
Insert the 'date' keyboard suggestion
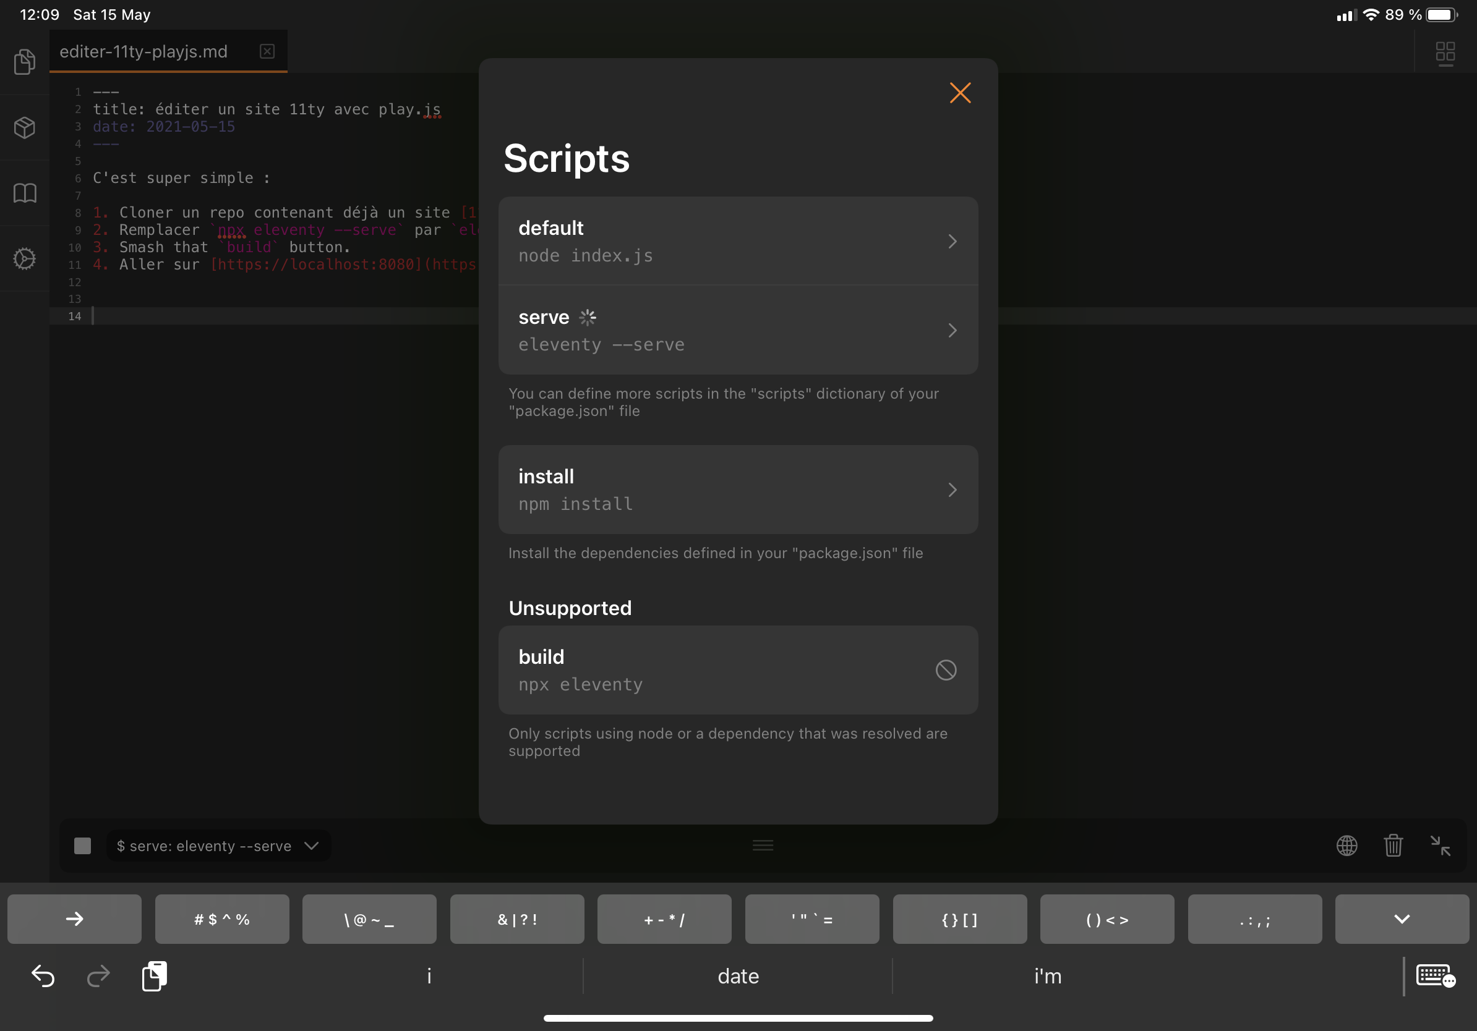(x=738, y=976)
